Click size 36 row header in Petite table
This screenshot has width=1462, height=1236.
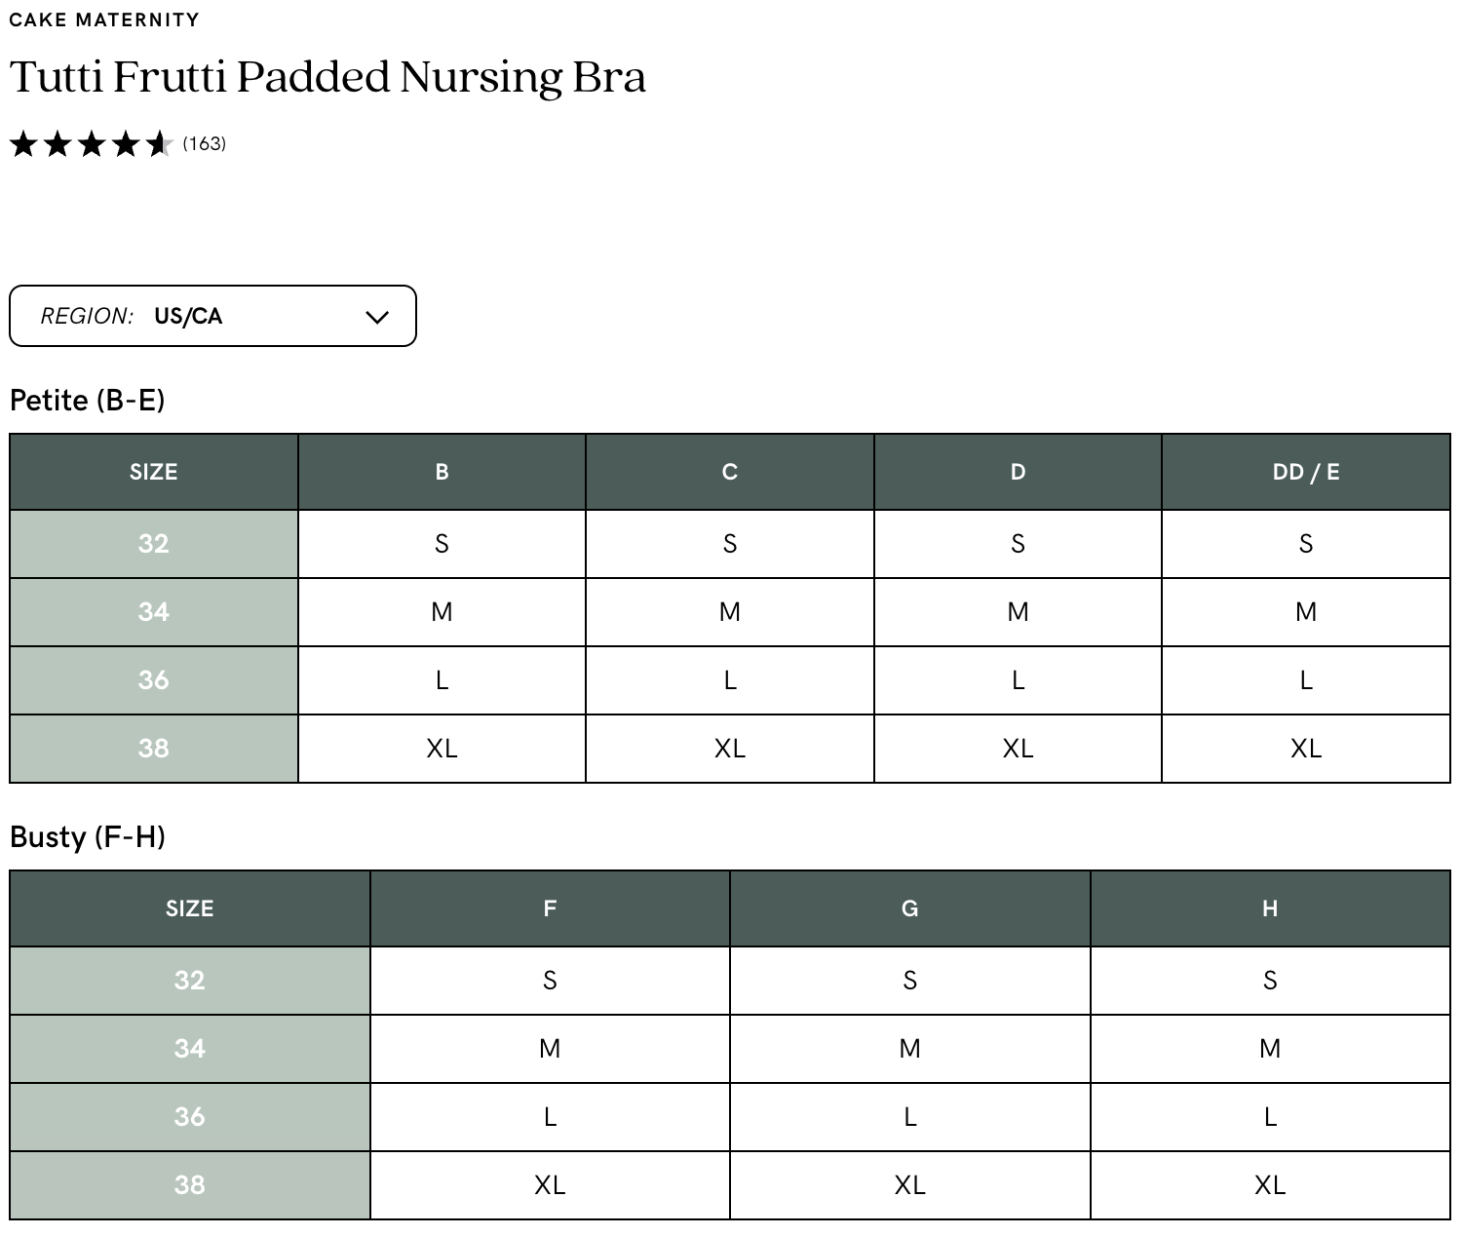(x=154, y=680)
